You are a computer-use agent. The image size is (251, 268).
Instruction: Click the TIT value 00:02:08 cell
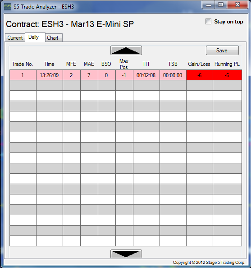[x=146, y=75]
